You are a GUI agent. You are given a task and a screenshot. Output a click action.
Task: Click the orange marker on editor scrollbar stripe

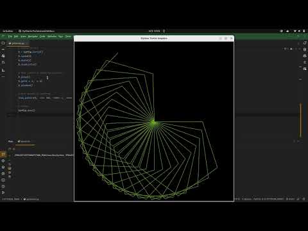click(x=300, y=120)
